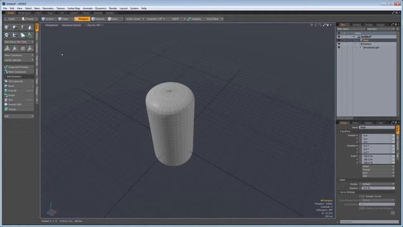This screenshot has width=403, height=227.
Task: Toggle visibility of the Camera item
Action: click(x=339, y=44)
